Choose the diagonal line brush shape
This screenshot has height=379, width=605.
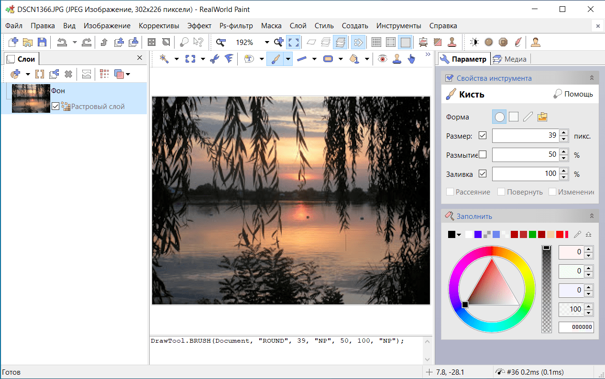[x=528, y=117]
